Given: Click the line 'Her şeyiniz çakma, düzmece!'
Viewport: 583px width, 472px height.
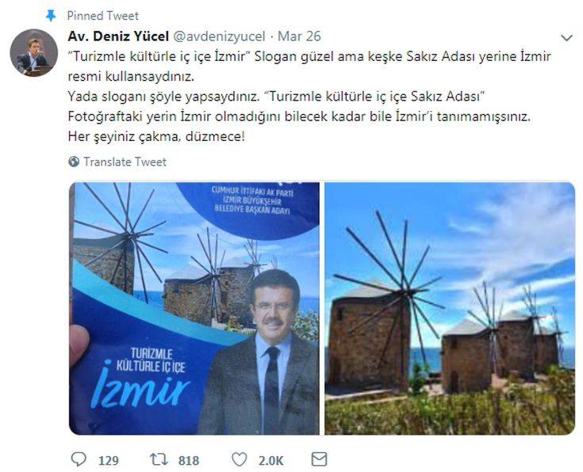Looking at the screenshot, I should [x=156, y=137].
